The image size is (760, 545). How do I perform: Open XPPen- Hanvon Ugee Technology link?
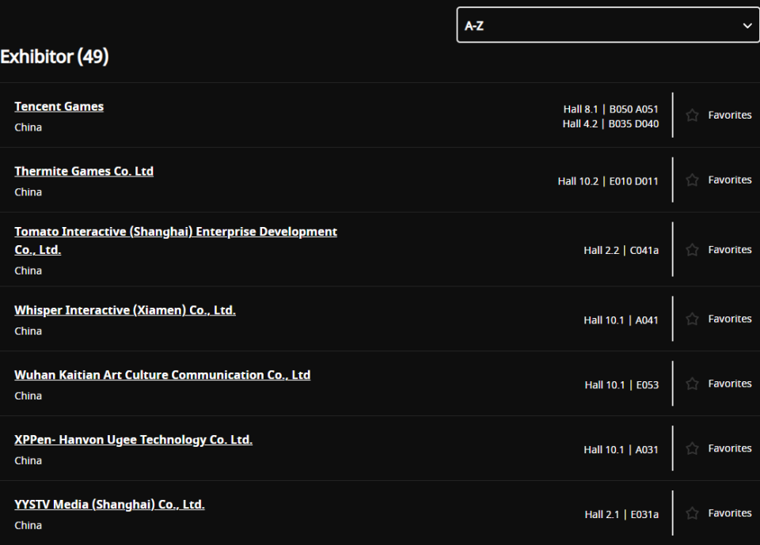click(133, 440)
